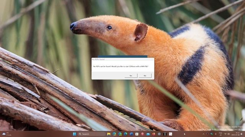Viewport: 245px width, 137px height.
Task: Show hidden system tray icons
Action: 203,134
